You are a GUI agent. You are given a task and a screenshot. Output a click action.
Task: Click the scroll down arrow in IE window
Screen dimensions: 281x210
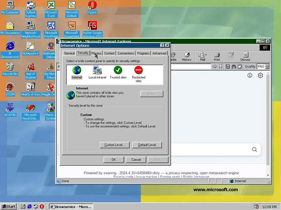click(268, 175)
